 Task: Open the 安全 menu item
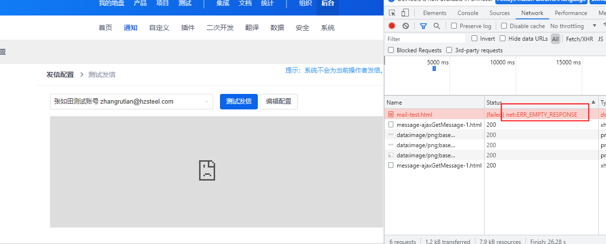tap(303, 28)
